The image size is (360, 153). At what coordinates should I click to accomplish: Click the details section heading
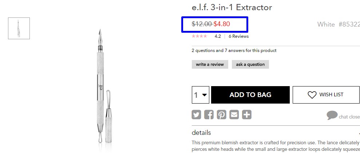(x=201, y=133)
